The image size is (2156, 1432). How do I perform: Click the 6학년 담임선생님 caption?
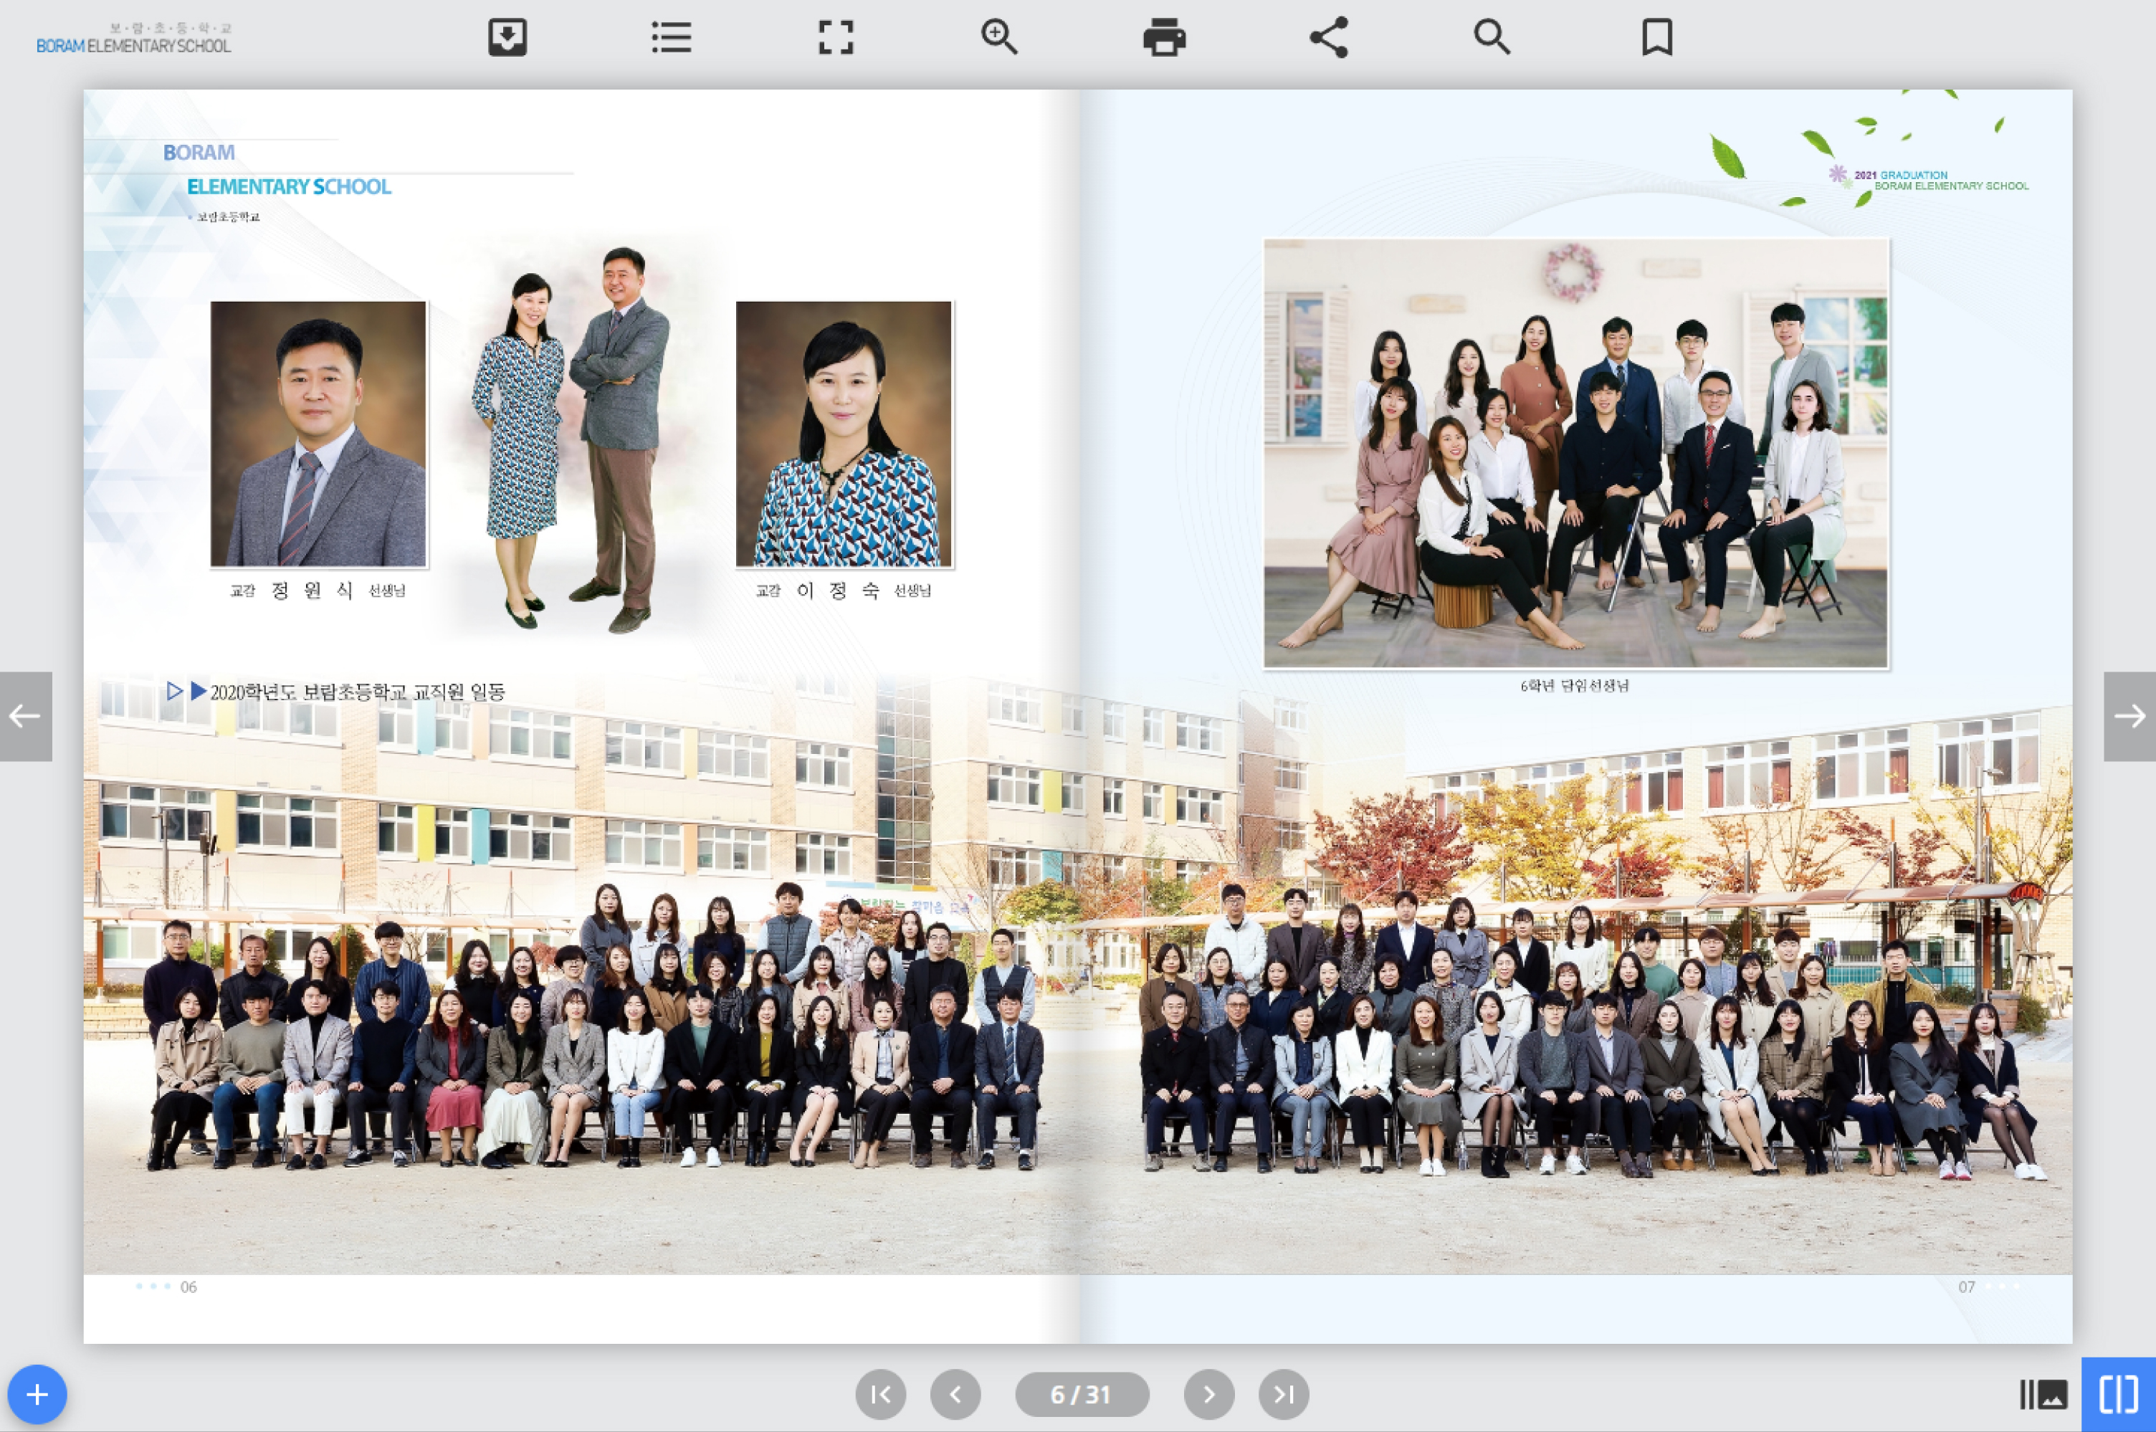1574,685
